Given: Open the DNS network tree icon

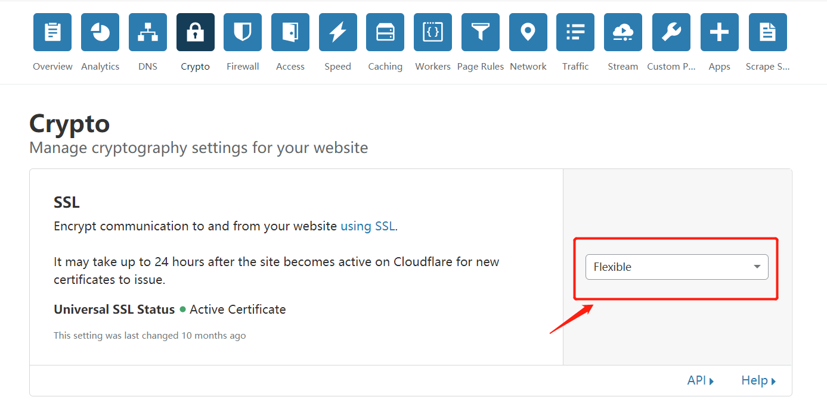Looking at the screenshot, I should coord(148,32).
